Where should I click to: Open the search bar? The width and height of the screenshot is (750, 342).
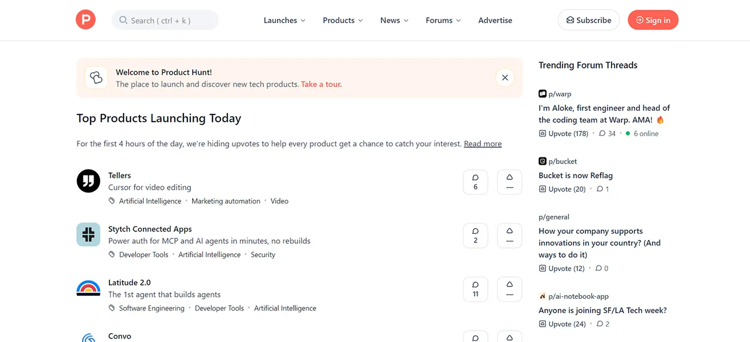(165, 19)
